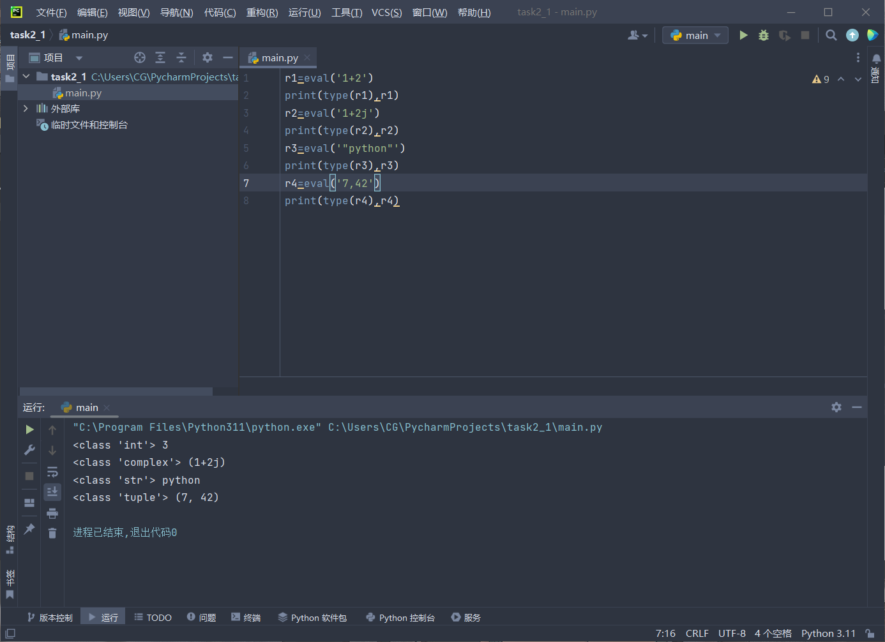Viewport: 885px width, 642px height.
Task: Rerun main in run panel
Action: tap(29, 429)
